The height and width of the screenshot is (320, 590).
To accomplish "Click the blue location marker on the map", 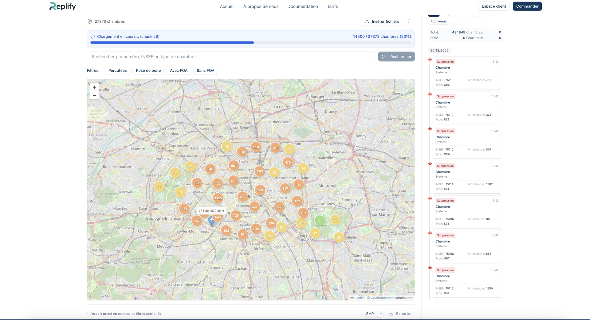I will (211, 221).
